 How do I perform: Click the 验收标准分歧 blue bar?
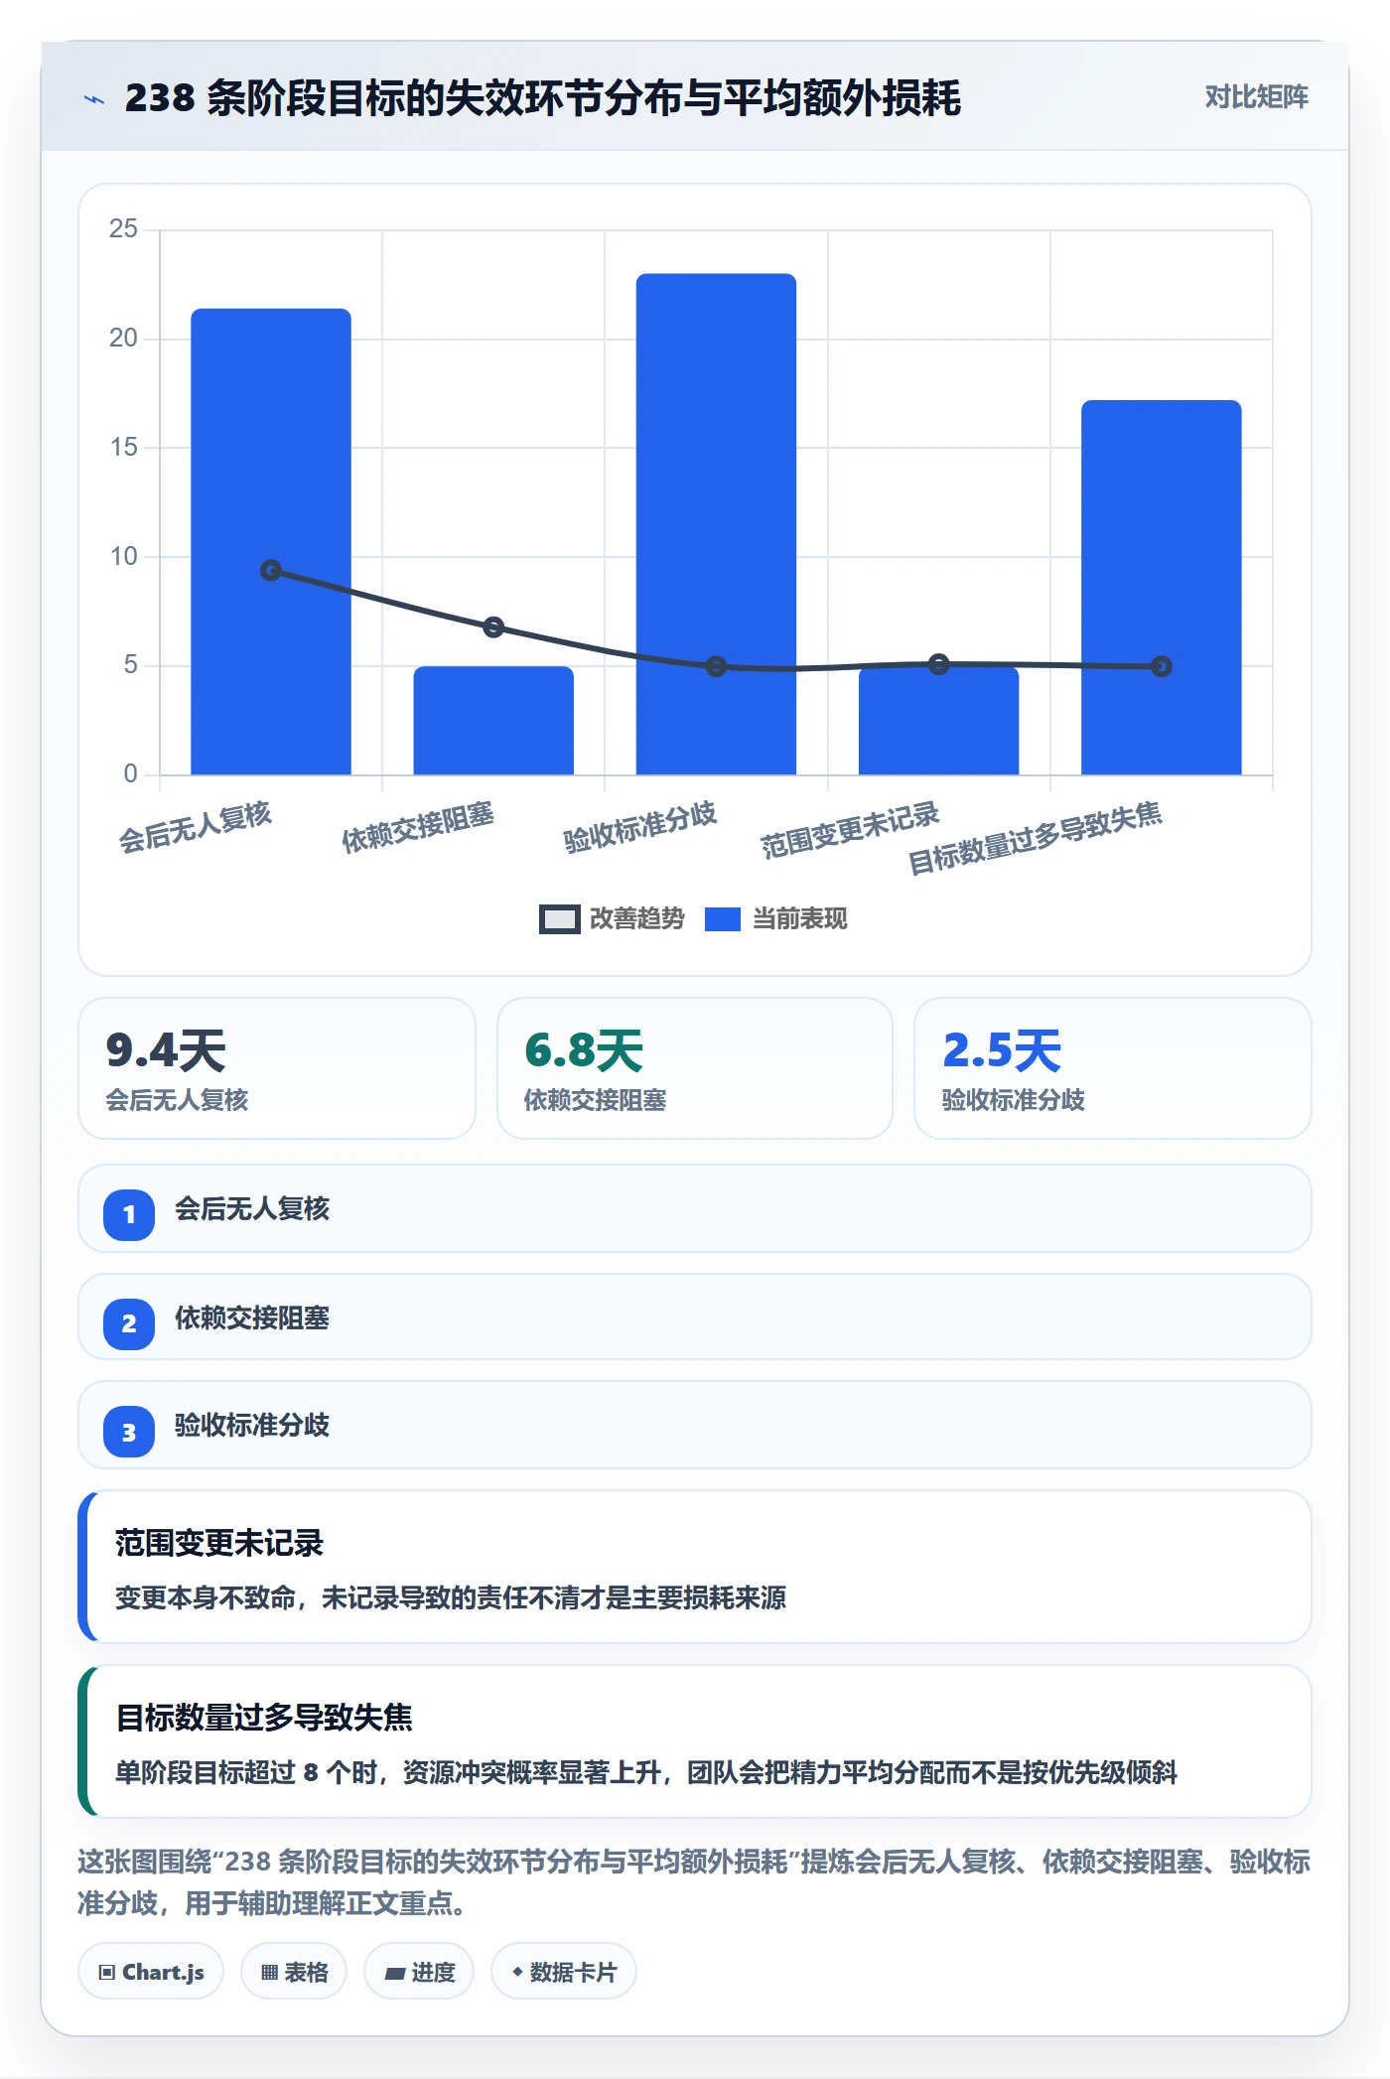(716, 524)
